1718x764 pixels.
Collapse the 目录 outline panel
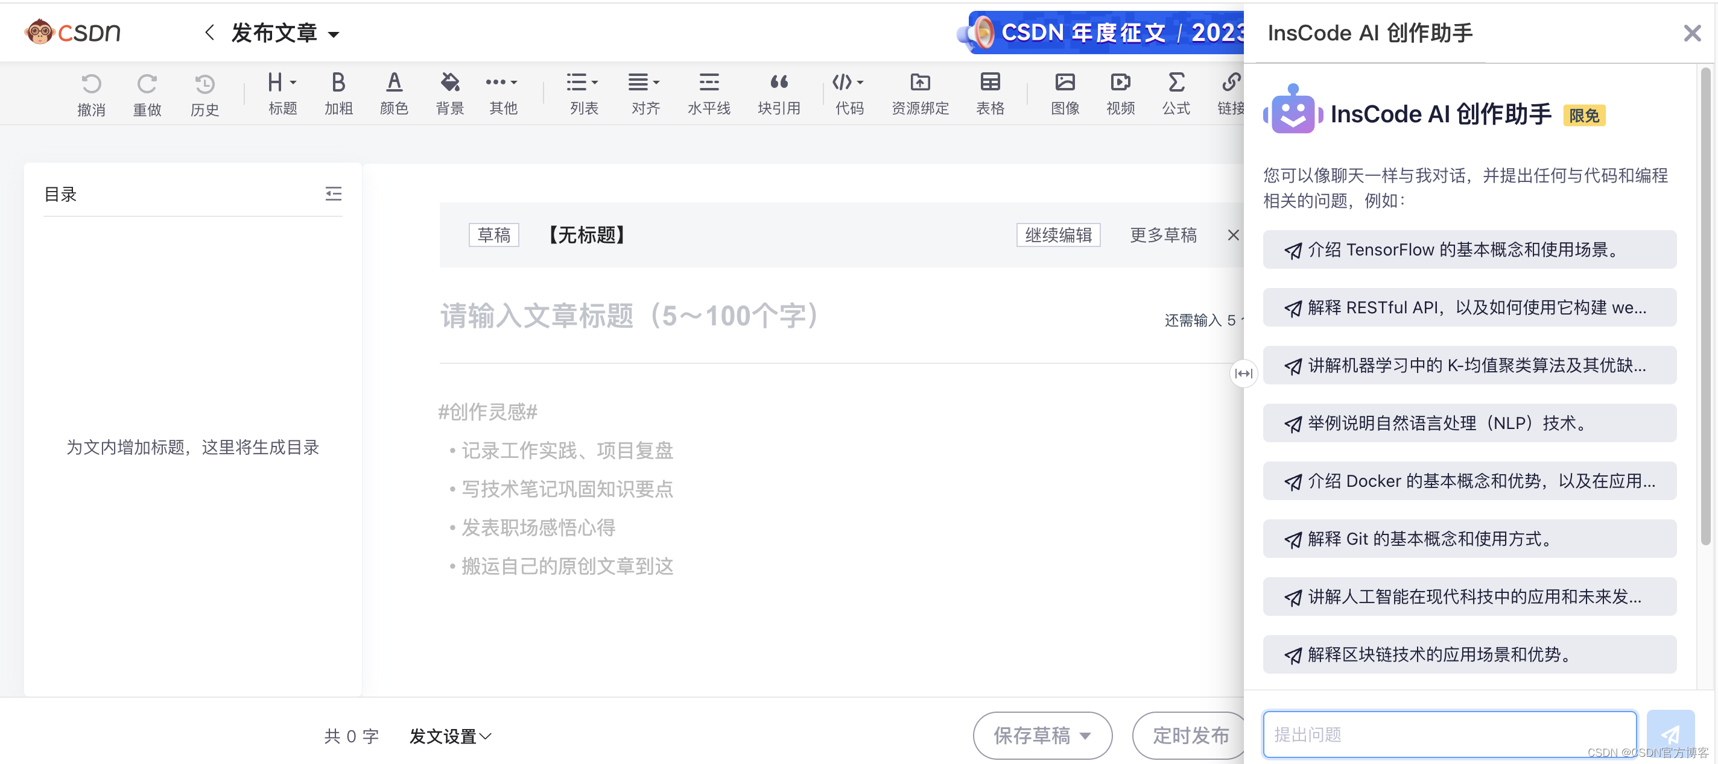(334, 194)
